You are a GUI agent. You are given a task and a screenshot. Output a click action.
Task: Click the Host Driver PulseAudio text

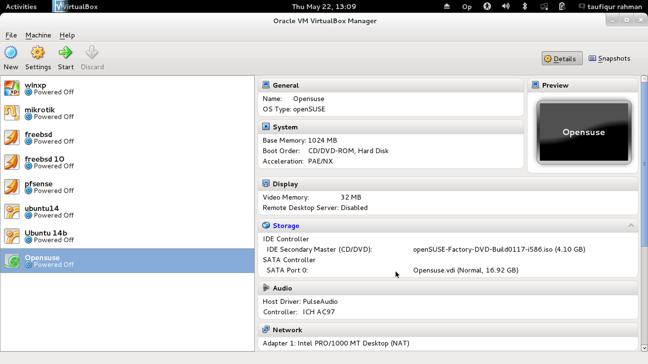(300, 301)
